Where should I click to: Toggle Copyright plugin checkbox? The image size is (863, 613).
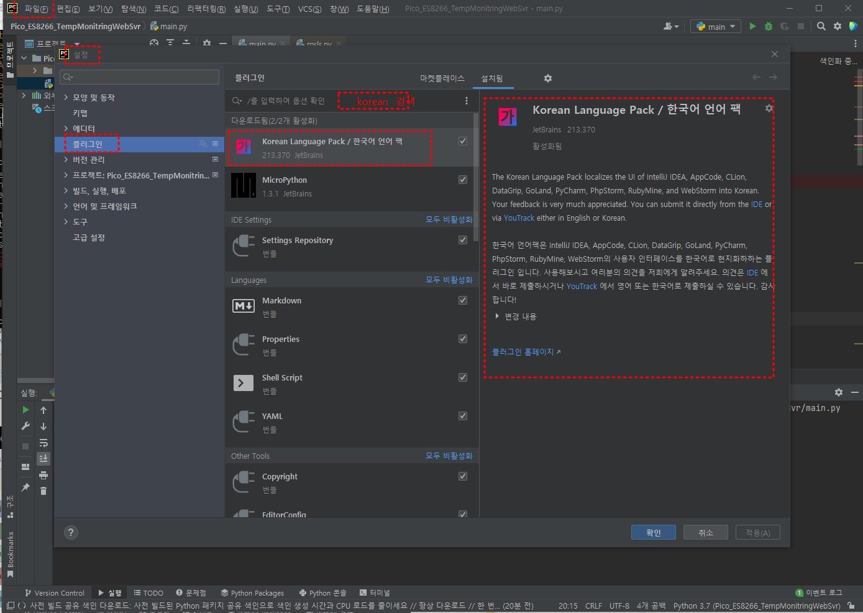pyautogui.click(x=463, y=476)
